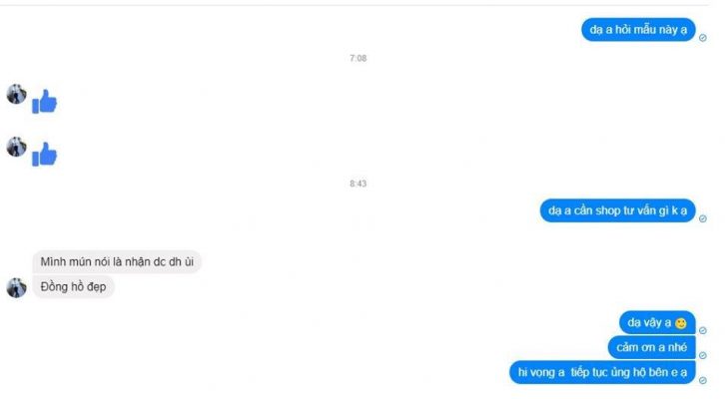725x399 pixels.
Task: Select the message 'Đồng hồ đẹp'
Action: [x=73, y=287]
